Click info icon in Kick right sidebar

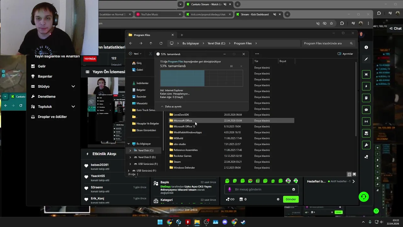(x=366, y=47)
